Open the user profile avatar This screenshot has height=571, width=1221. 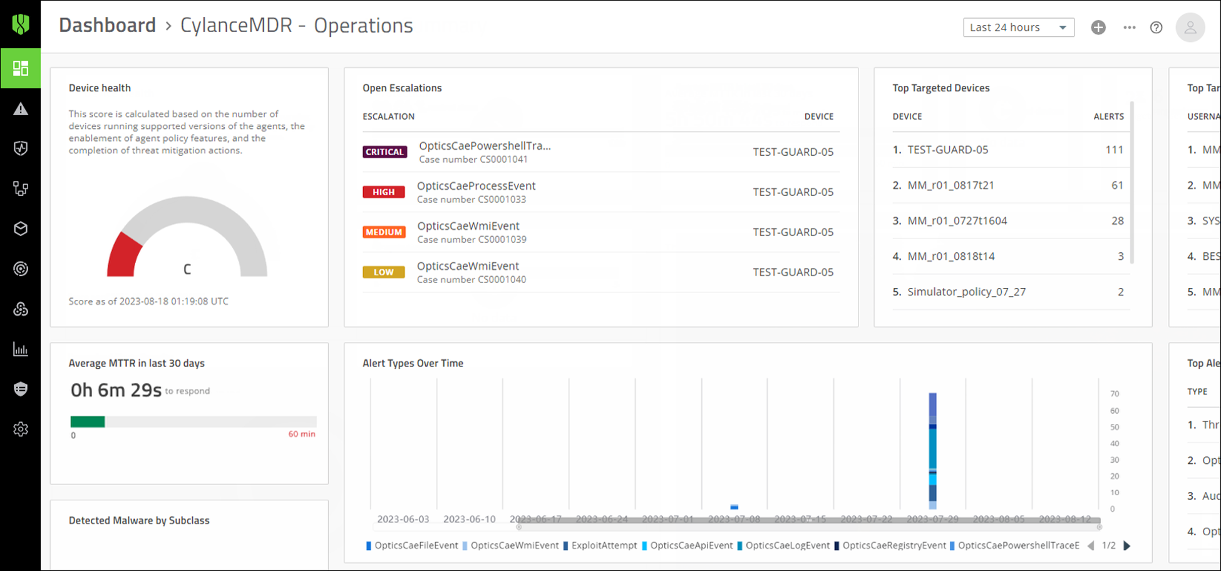pyautogui.click(x=1190, y=28)
